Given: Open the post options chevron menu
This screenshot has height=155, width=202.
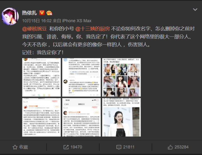Looking at the screenshot, I should 195,9.
